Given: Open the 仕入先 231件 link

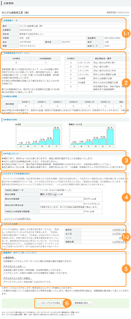Looking at the screenshot, I should (x=121, y=234).
